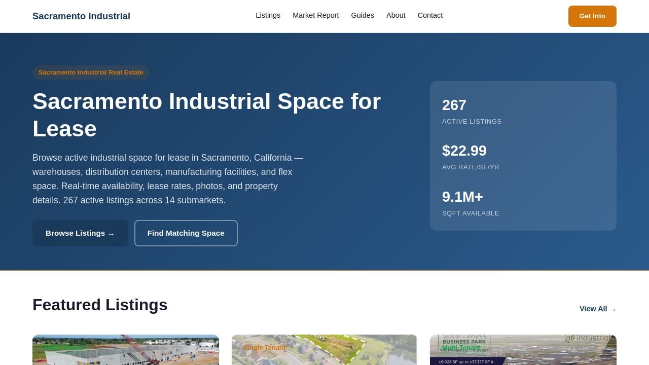Click the $22.99 average rate stat

tap(471, 157)
